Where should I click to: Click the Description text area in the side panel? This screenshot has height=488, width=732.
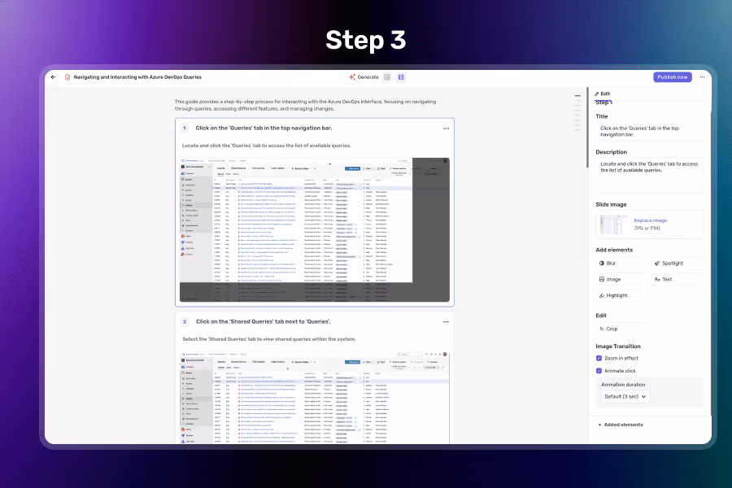click(649, 175)
